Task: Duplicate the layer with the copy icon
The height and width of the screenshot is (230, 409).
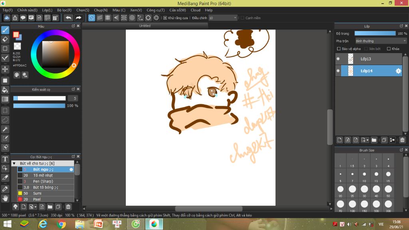Action: point(384,140)
